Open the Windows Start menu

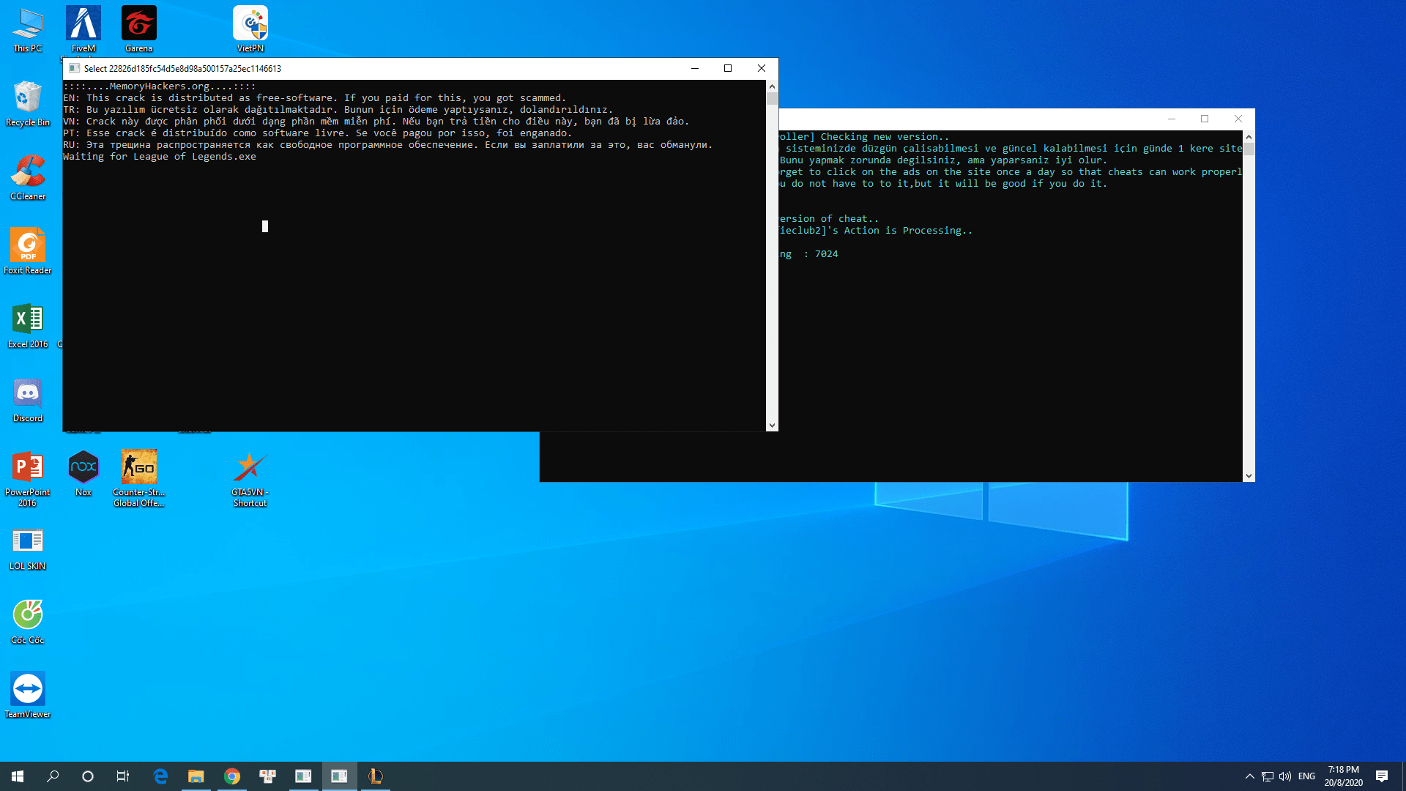pyautogui.click(x=18, y=776)
